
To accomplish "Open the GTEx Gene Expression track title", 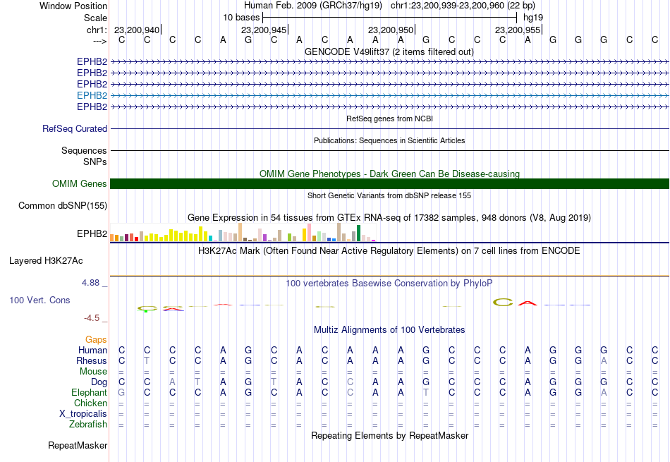I will (x=389, y=217).
